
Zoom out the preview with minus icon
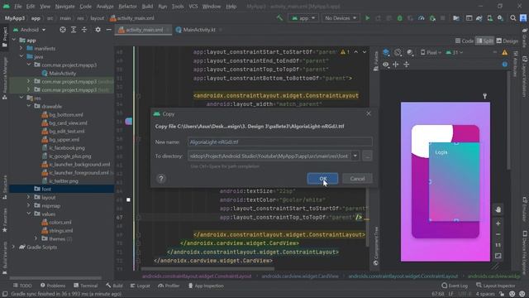pos(498,234)
